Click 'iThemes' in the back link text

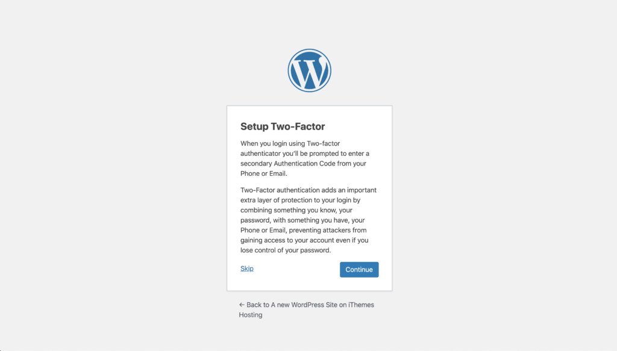click(x=361, y=305)
